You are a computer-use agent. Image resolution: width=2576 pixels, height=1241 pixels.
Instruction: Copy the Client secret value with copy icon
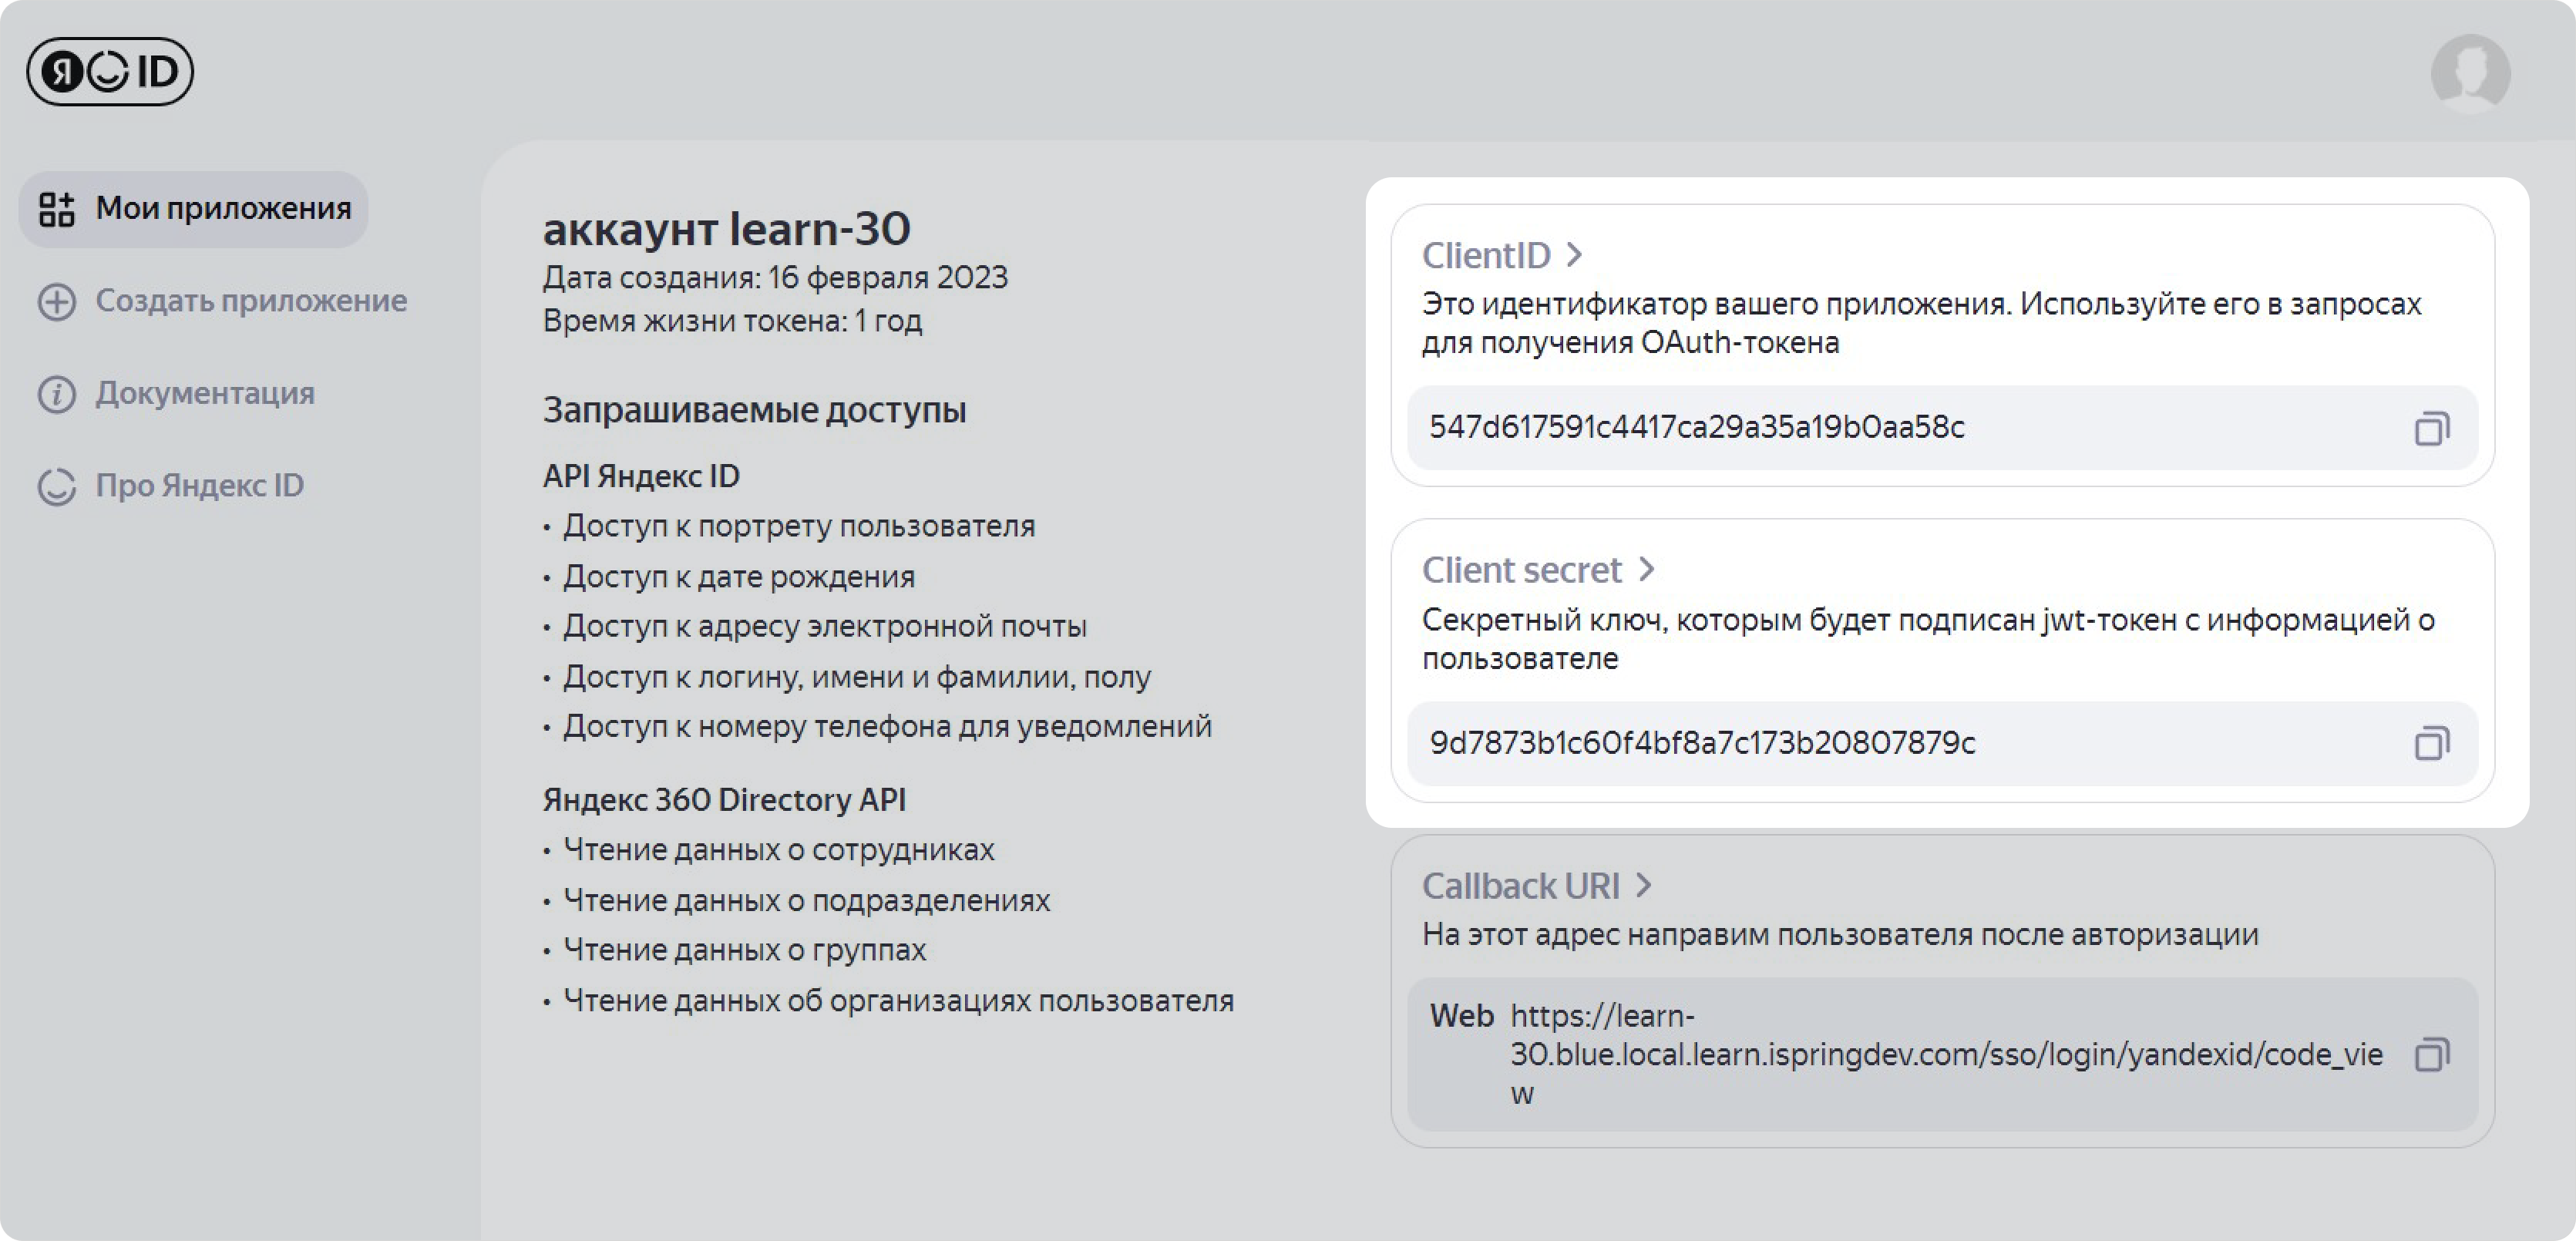[2432, 743]
